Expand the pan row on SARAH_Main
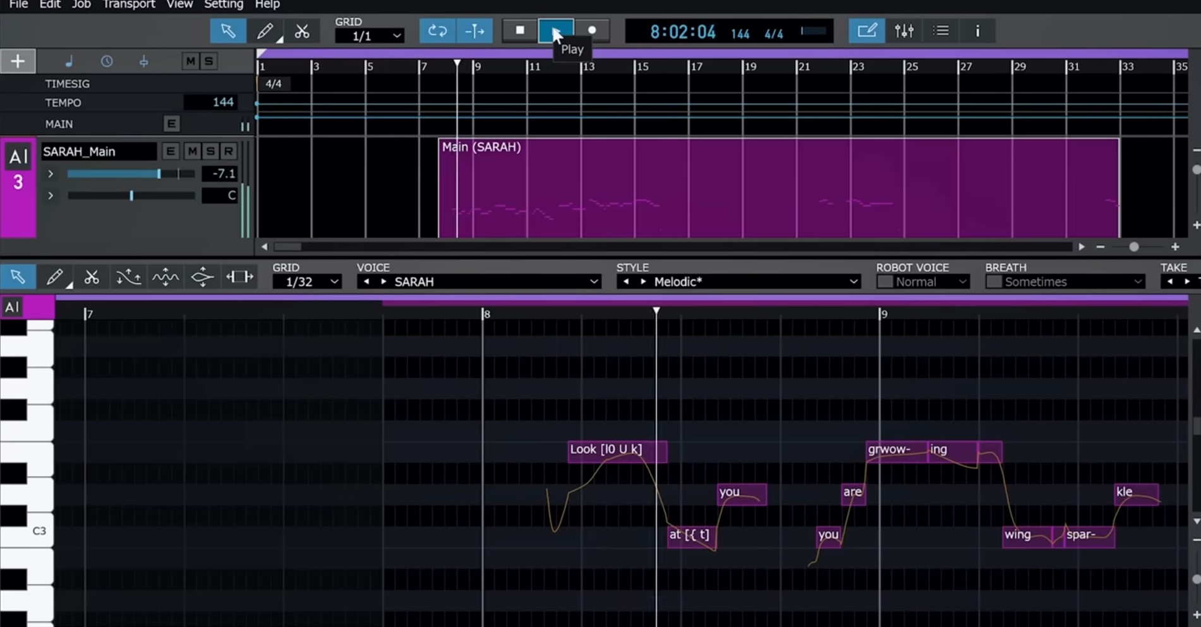This screenshot has height=627, width=1201. tap(51, 196)
